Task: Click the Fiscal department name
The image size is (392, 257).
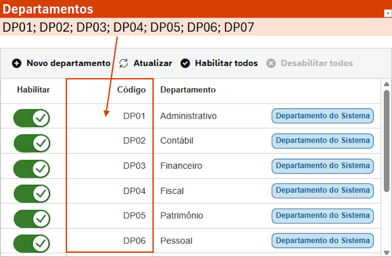Action: click(x=172, y=191)
